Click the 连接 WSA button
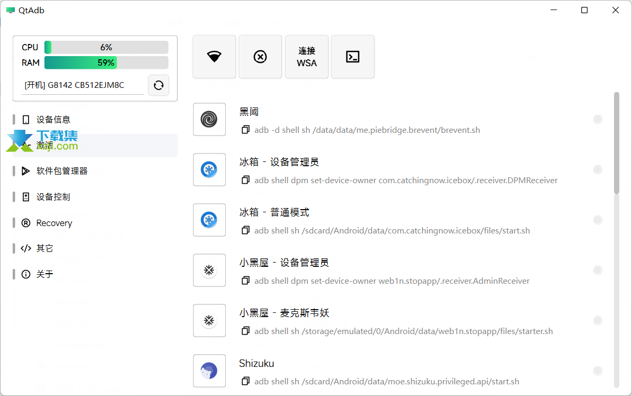The height and width of the screenshot is (396, 632). point(307,57)
